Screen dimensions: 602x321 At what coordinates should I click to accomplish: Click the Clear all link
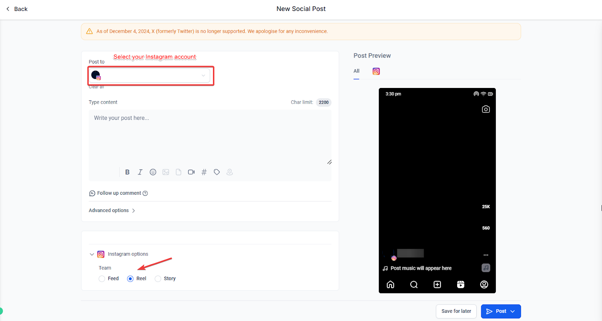coord(96,87)
